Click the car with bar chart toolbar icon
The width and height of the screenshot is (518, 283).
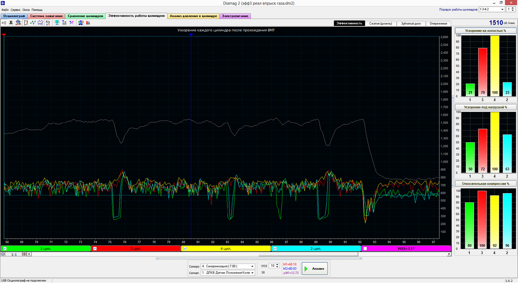click(x=81, y=23)
